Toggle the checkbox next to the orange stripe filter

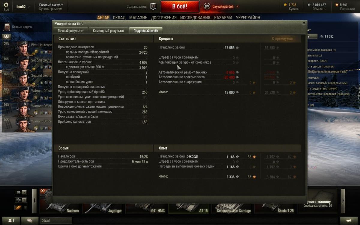click(x=25, y=208)
